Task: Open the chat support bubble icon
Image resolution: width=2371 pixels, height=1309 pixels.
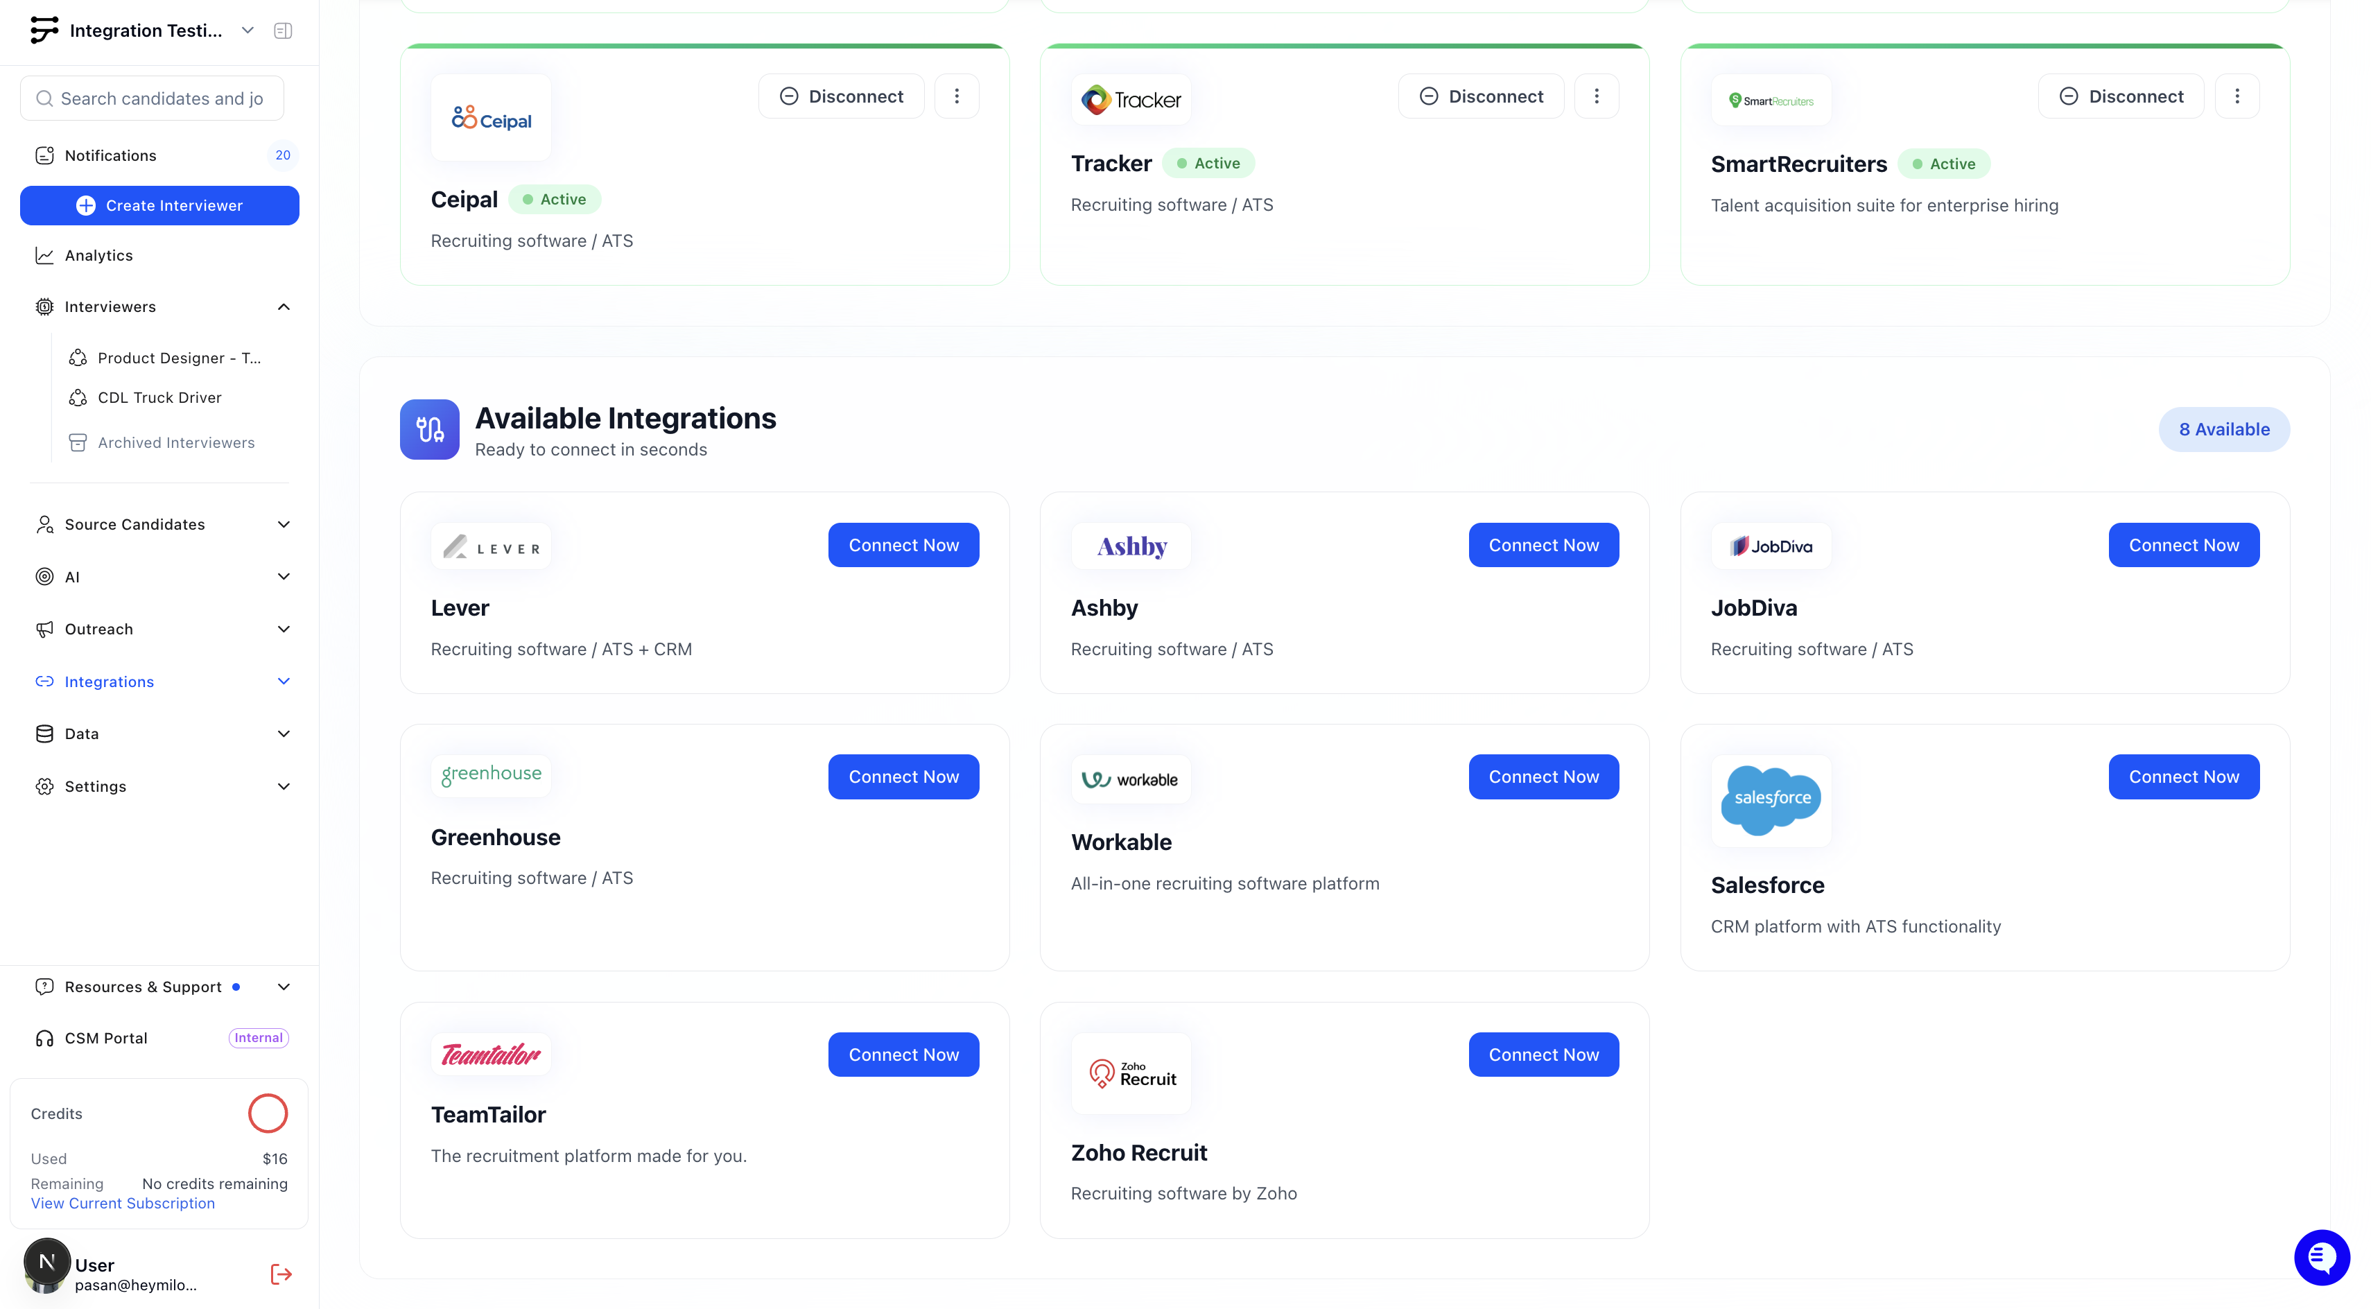Action: pyautogui.click(x=2320, y=1256)
